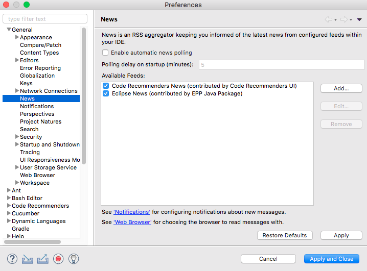Select Project Natures in the tree
This screenshot has height=271, width=367.
40,121
